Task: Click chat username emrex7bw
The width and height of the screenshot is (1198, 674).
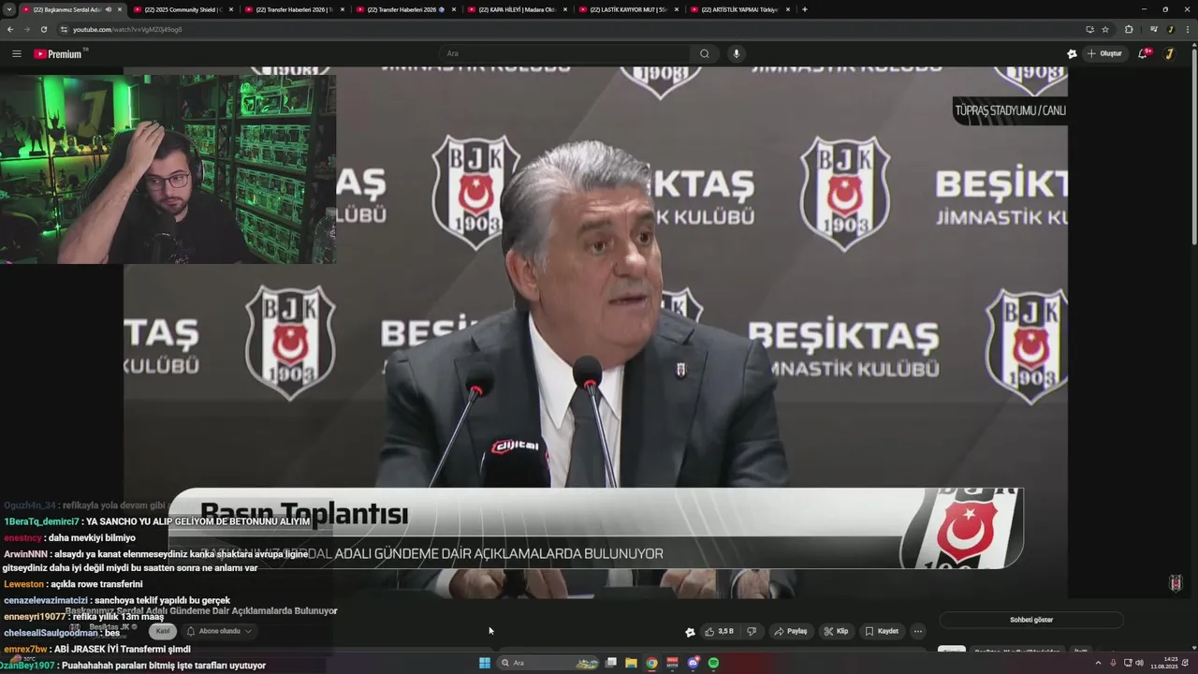Action: 25,649
